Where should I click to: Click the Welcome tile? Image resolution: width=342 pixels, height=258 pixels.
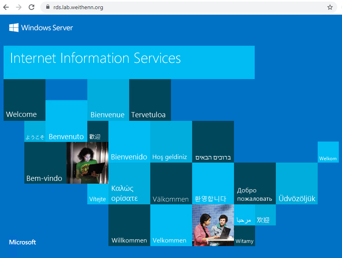tap(24, 100)
